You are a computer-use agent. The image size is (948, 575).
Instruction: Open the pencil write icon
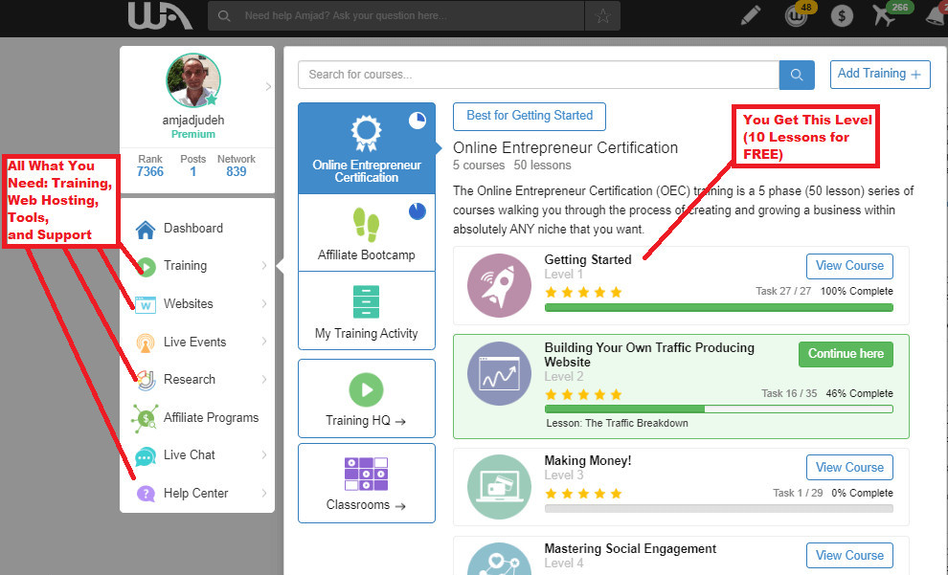coord(751,15)
